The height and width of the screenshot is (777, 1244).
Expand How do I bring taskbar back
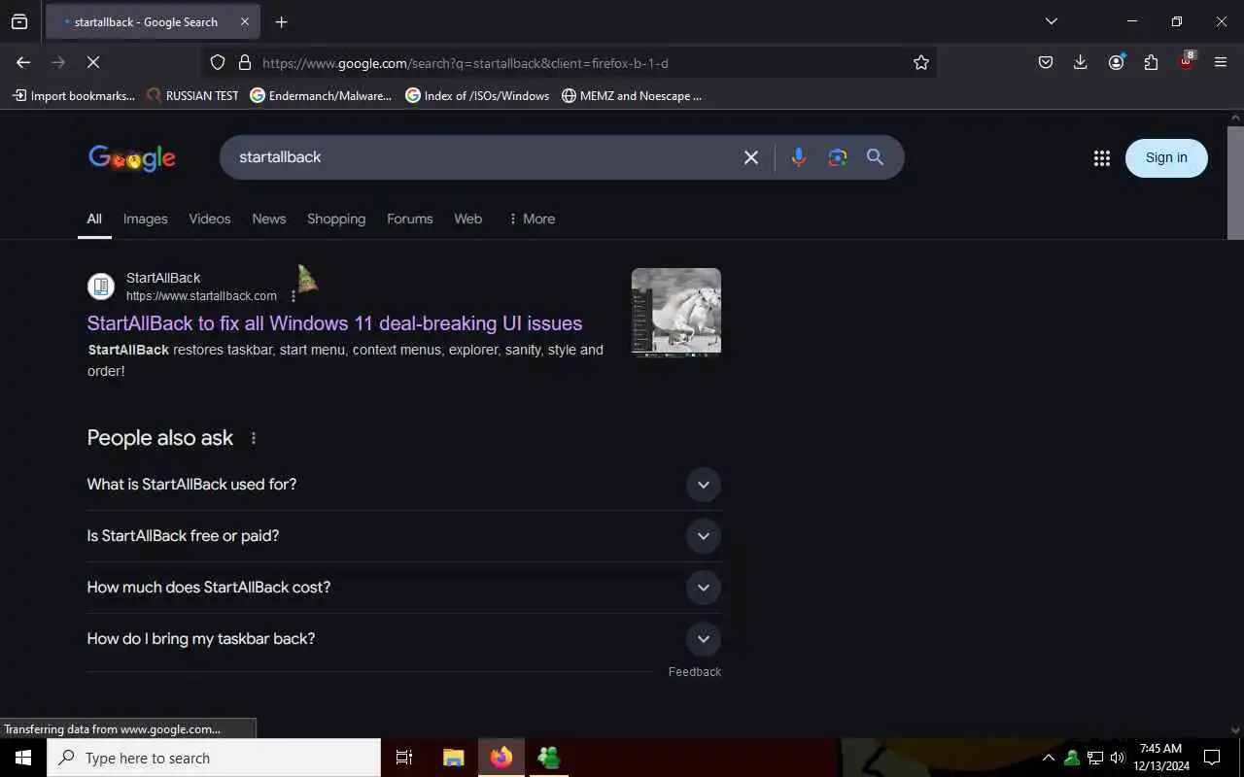(x=404, y=639)
